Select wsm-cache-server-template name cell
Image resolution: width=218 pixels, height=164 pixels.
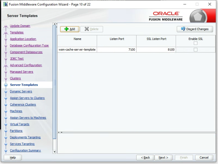pos(77,50)
